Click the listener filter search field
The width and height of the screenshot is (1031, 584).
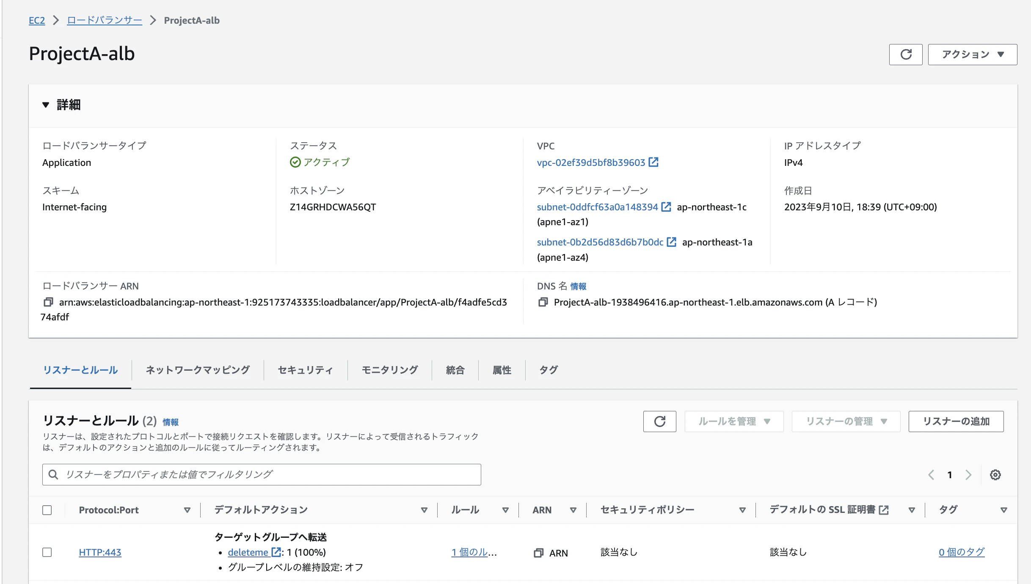click(x=262, y=474)
